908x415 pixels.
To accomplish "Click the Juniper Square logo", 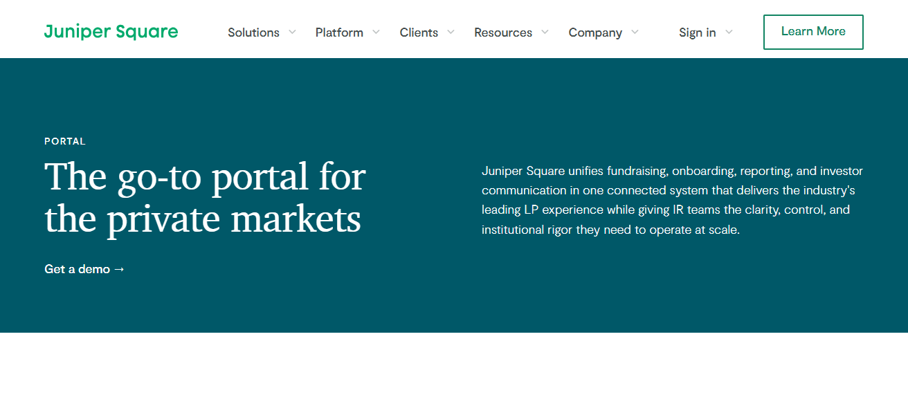I will [x=111, y=31].
